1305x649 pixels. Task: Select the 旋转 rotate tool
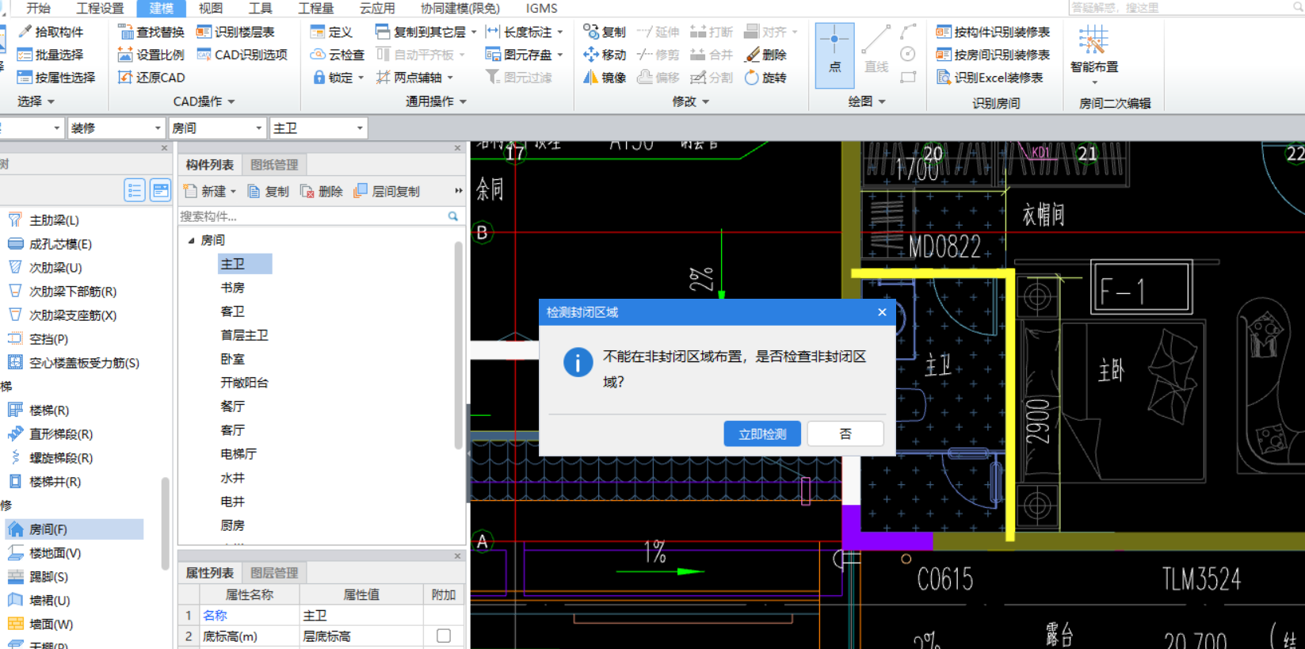click(765, 78)
